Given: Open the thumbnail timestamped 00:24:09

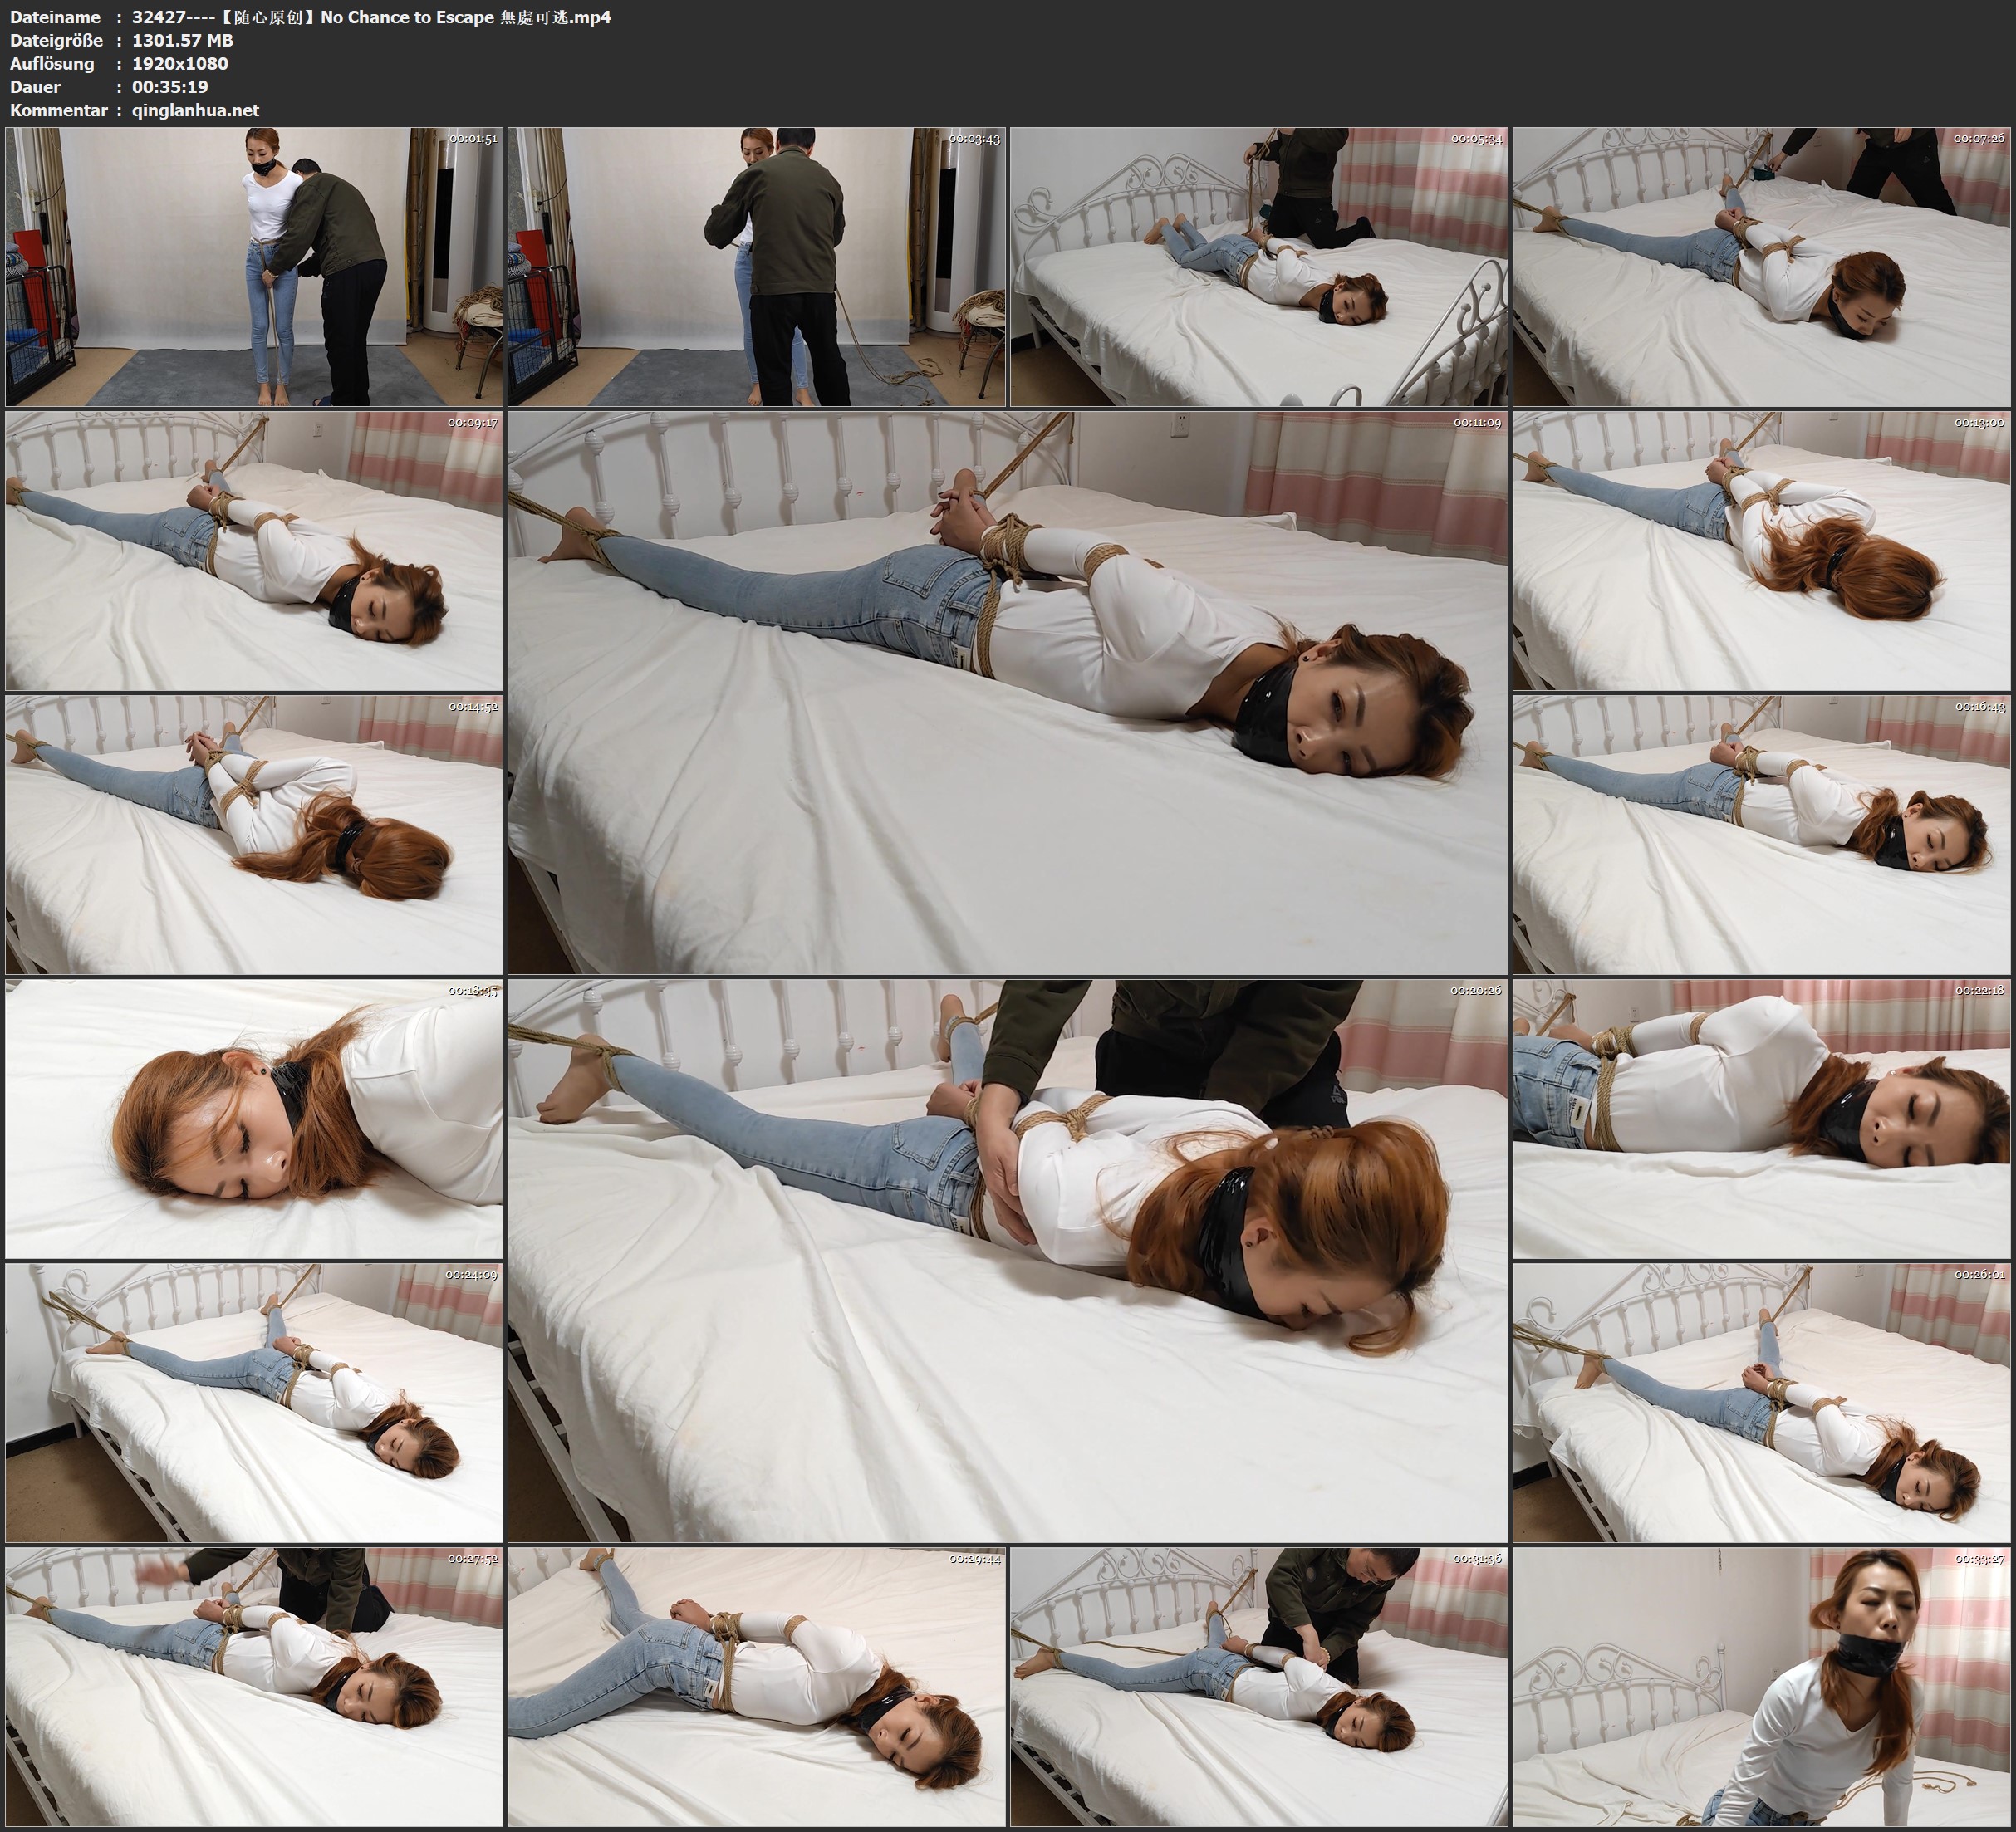Looking at the screenshot, I should pos(254,1402).
